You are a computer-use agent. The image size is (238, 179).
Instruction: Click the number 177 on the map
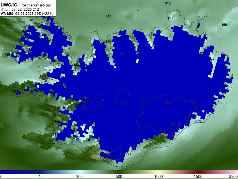(x=129, y=154)
